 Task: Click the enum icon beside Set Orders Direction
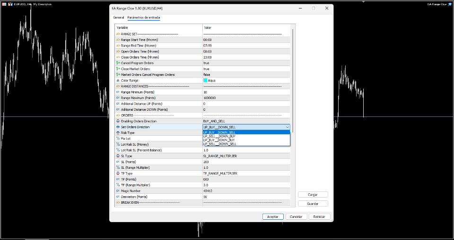[118, 127]
